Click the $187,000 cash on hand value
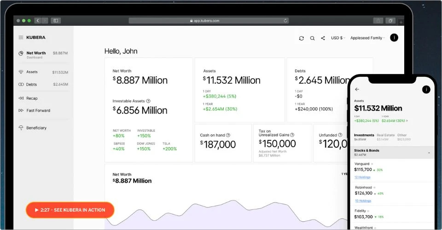This screenshot has height=230, width=442. coord(218,144)
